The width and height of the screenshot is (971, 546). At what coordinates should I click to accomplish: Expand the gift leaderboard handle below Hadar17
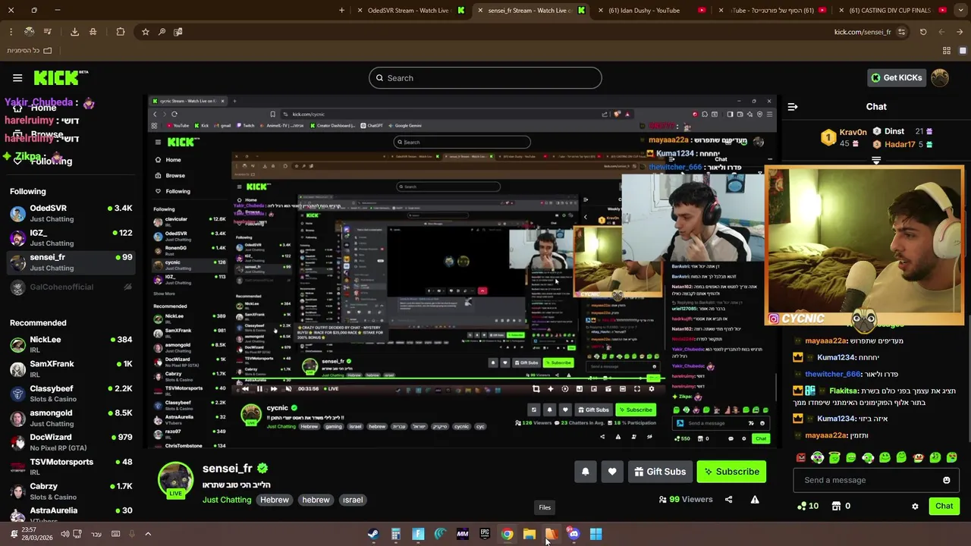pos(876,160)
